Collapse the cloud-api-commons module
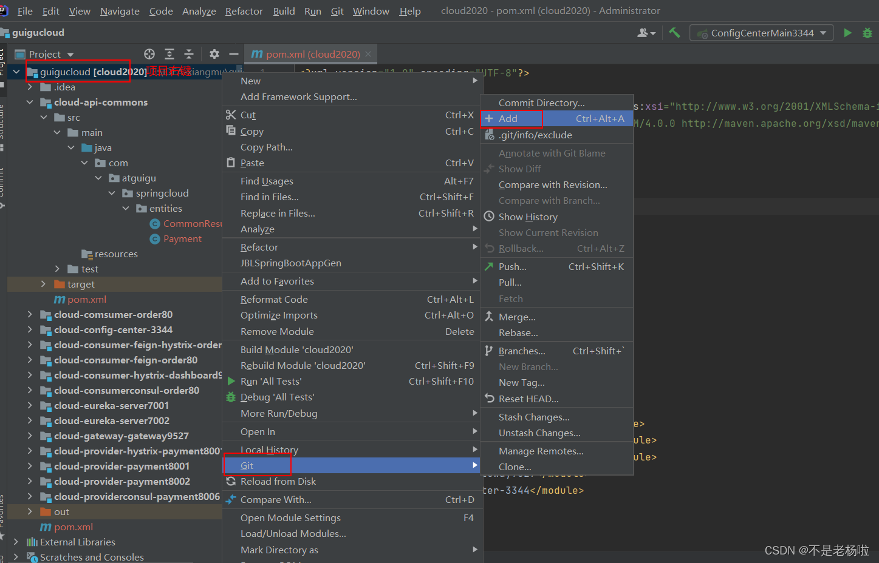 (30, 102)
